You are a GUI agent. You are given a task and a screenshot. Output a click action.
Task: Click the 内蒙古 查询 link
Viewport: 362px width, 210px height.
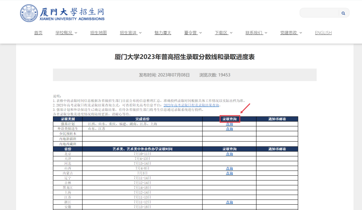229,173
